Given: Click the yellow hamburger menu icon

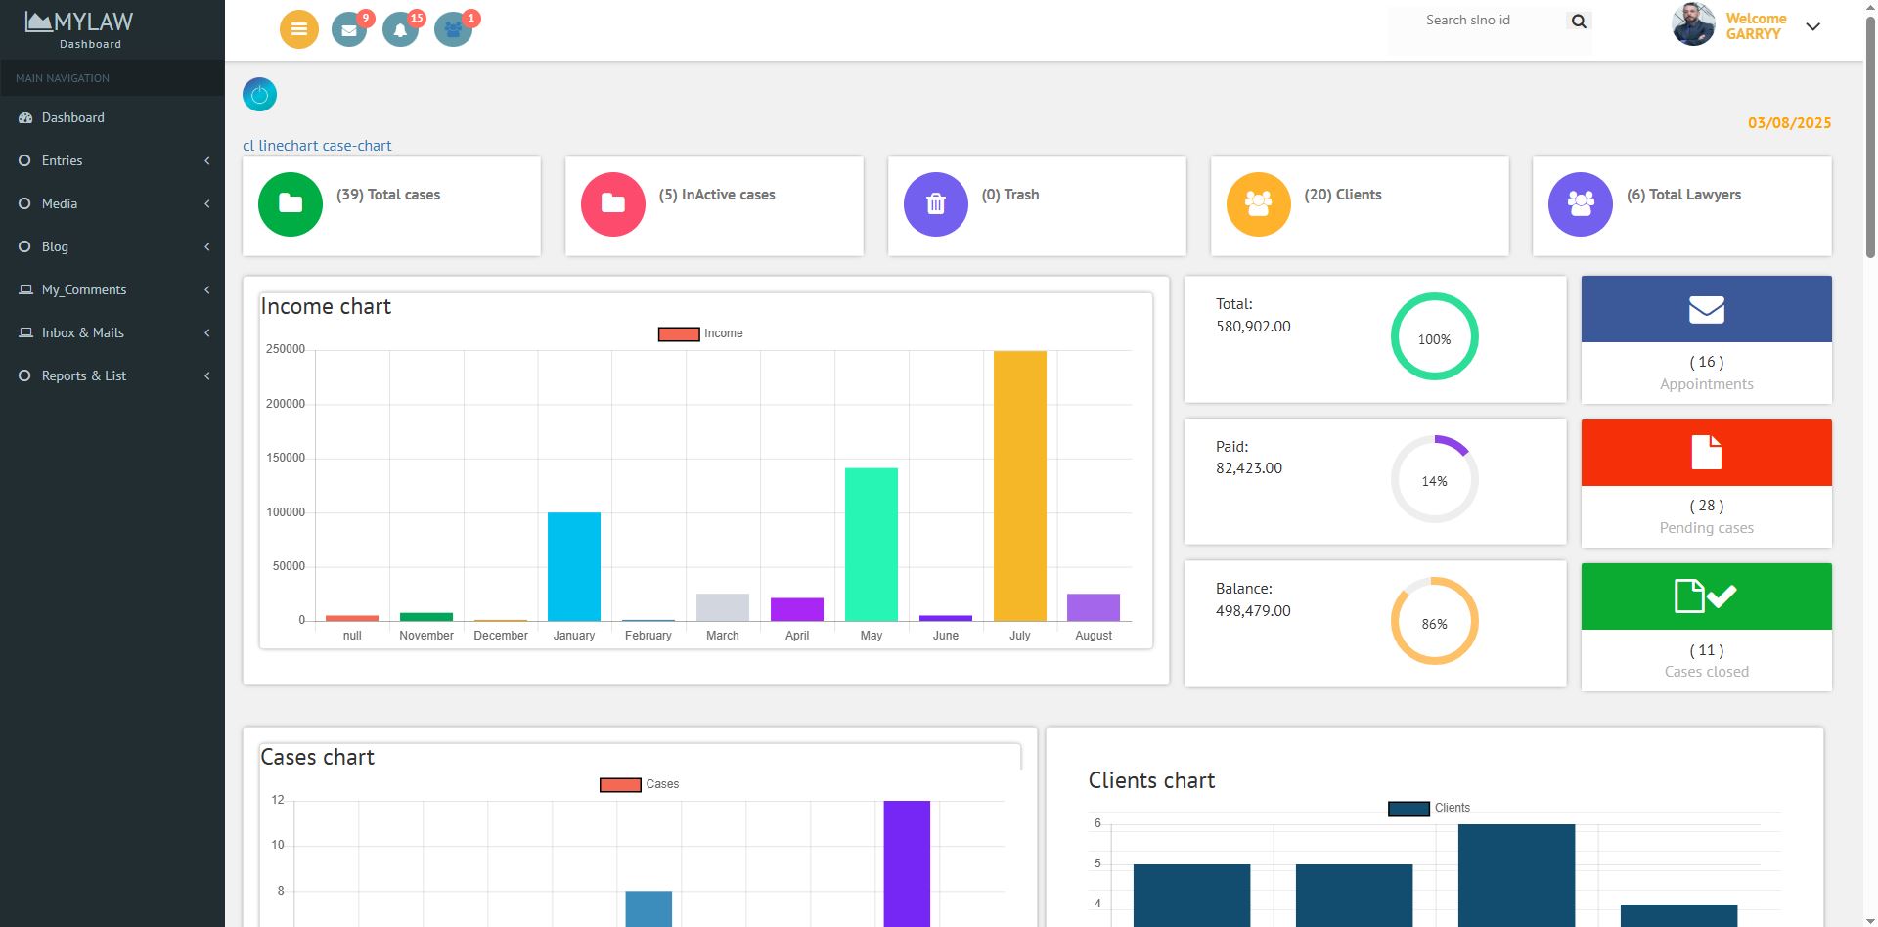Looking at the screenshot, I should click(x=299, y=29).
